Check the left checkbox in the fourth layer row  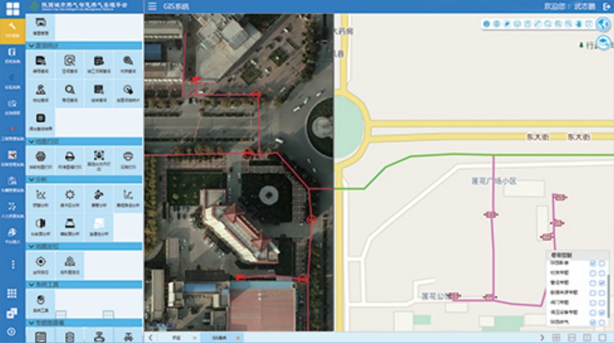[x=593, y=293]
